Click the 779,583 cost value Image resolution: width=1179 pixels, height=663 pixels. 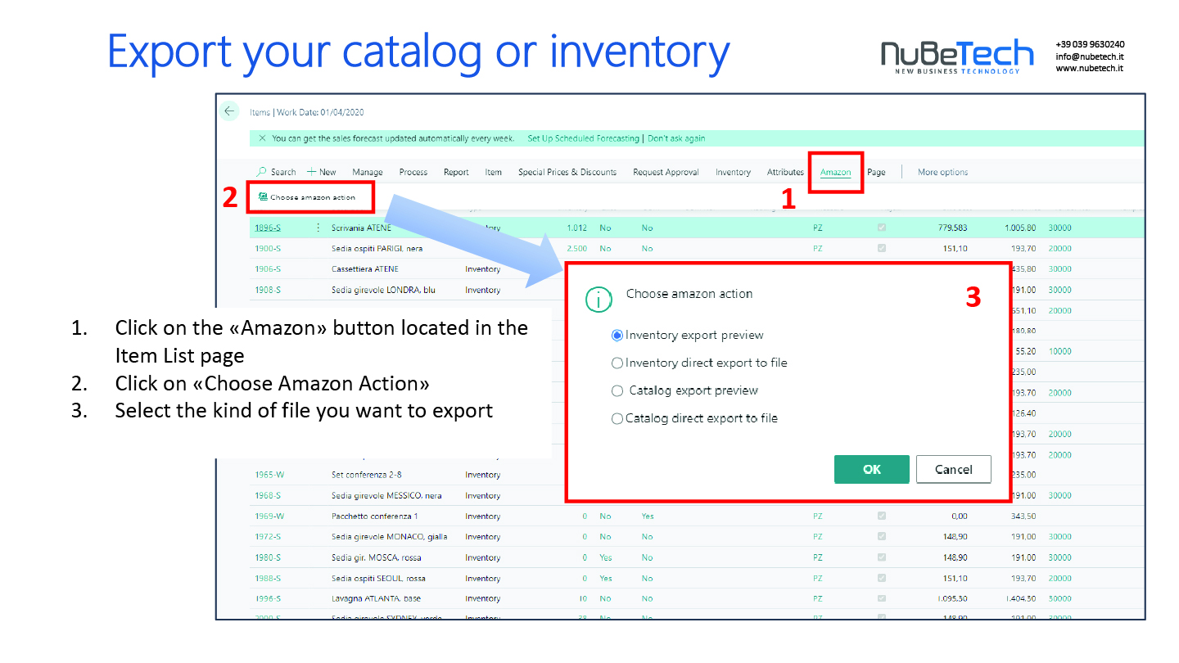coord(952,228)
